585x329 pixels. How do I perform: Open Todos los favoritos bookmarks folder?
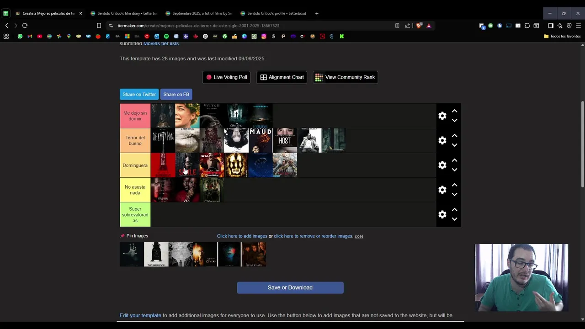[x=562, y=36]
